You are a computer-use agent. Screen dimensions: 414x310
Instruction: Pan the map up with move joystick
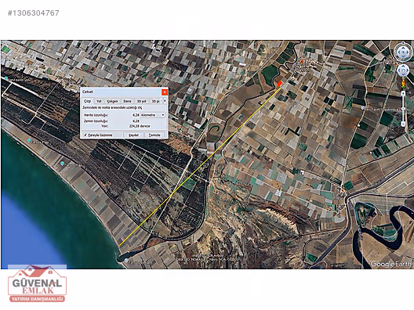pos(403,66)
